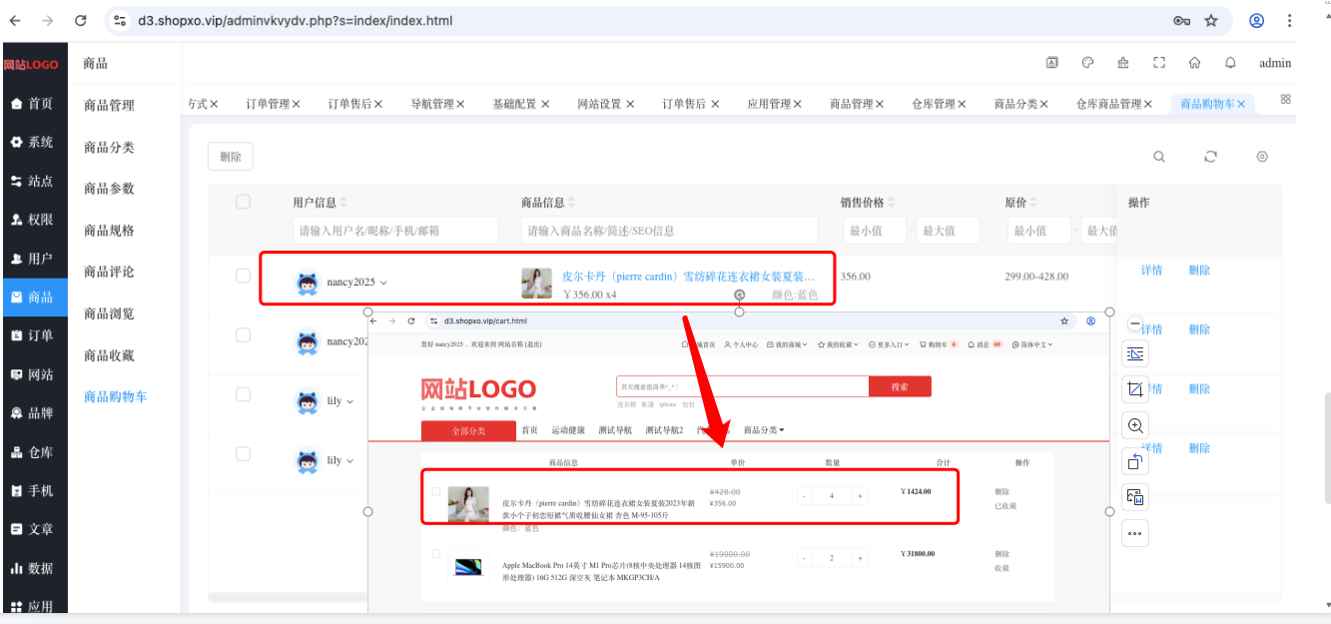Select the crop tool in the image toolbar
The width and height of the screenshot is (1331, 624).
pyautogui.click(x=1134, y=389)
